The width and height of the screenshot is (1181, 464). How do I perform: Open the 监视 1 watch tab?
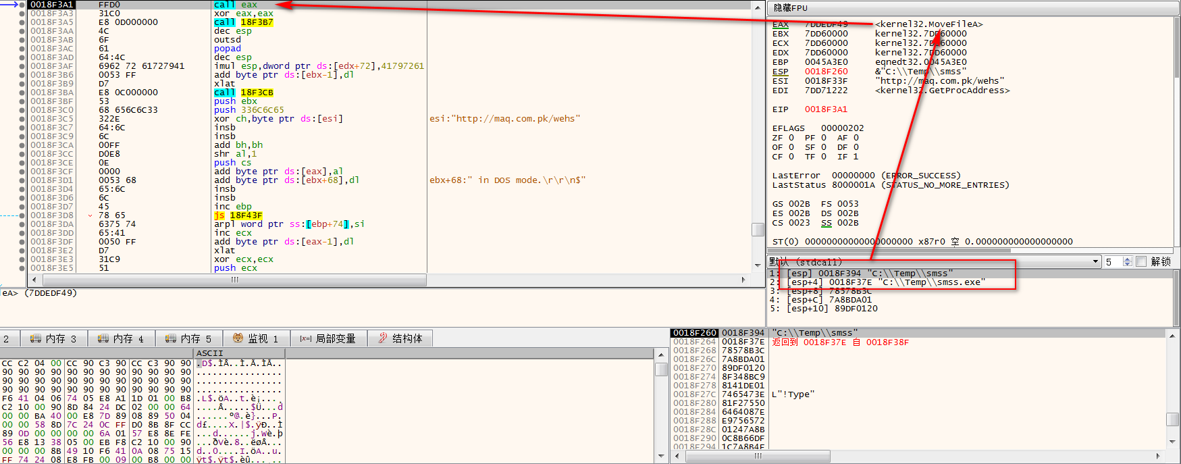[256, 338]
